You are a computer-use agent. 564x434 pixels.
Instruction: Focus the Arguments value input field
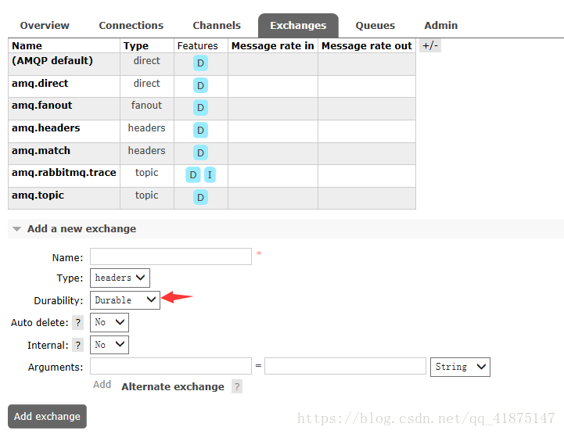pos(345,367)
